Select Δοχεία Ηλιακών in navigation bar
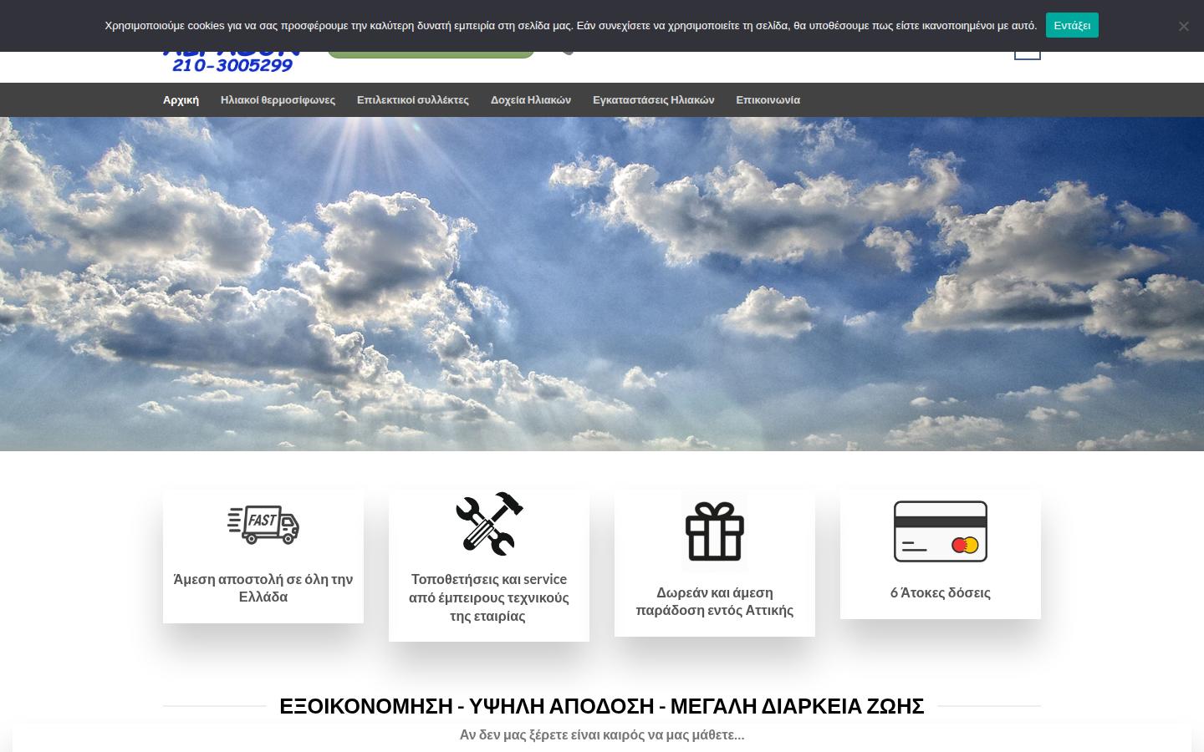The height and width of the screenshot is (752, 1204). [x=531, y=99]
